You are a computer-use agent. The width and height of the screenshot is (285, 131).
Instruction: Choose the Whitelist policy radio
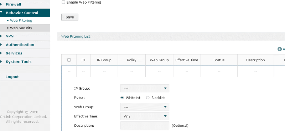click(122, 98)
